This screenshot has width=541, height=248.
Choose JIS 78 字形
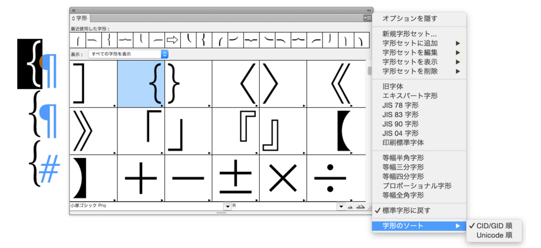[419, 105]
